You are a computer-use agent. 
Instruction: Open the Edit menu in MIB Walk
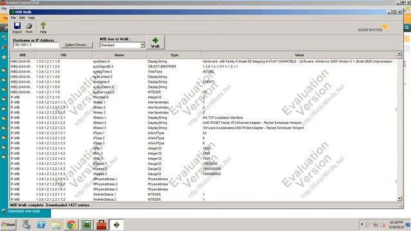[x=22, y=18]
